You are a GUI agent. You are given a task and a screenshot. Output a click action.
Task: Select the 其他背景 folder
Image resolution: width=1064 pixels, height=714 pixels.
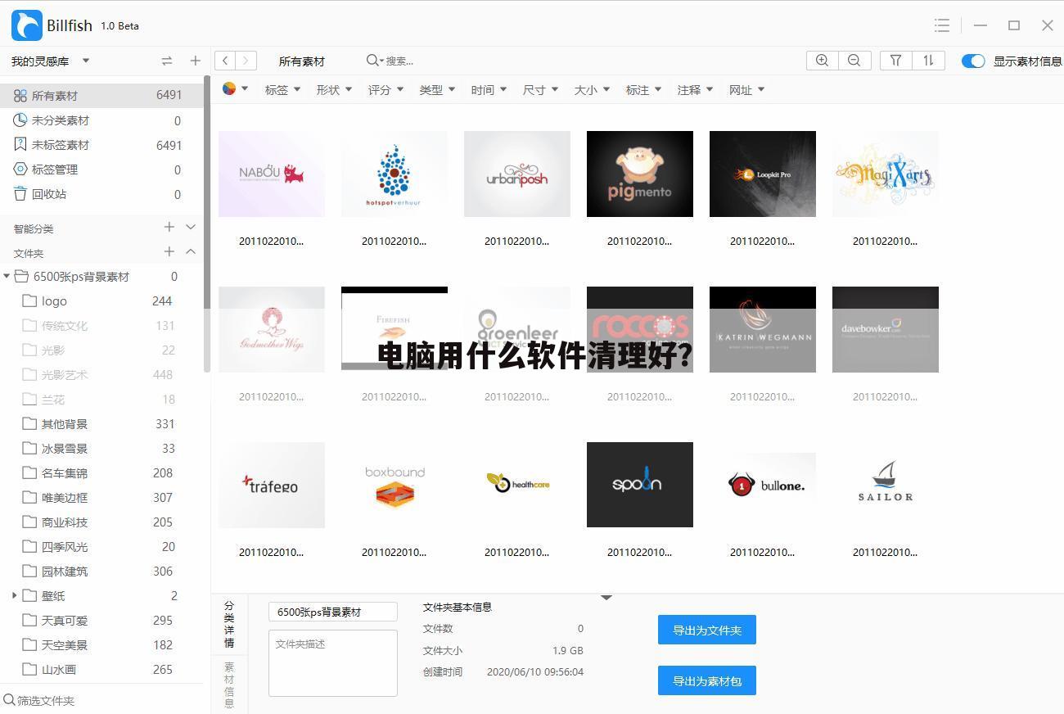coord(101,423)
